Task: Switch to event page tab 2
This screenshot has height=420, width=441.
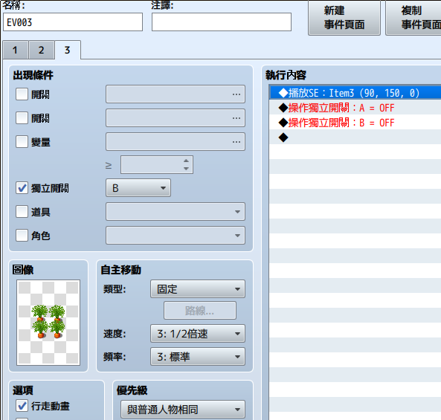Action: pyautogui.click(x=42, y=51)
